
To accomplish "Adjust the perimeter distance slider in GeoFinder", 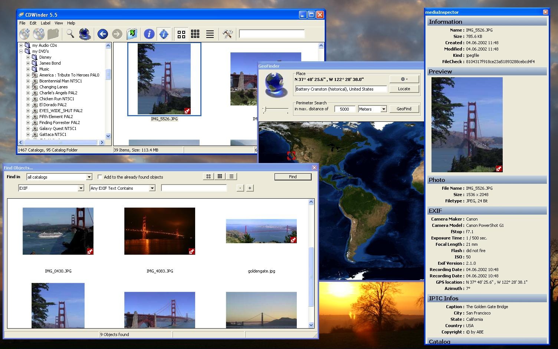I will (x=265, y=110).
